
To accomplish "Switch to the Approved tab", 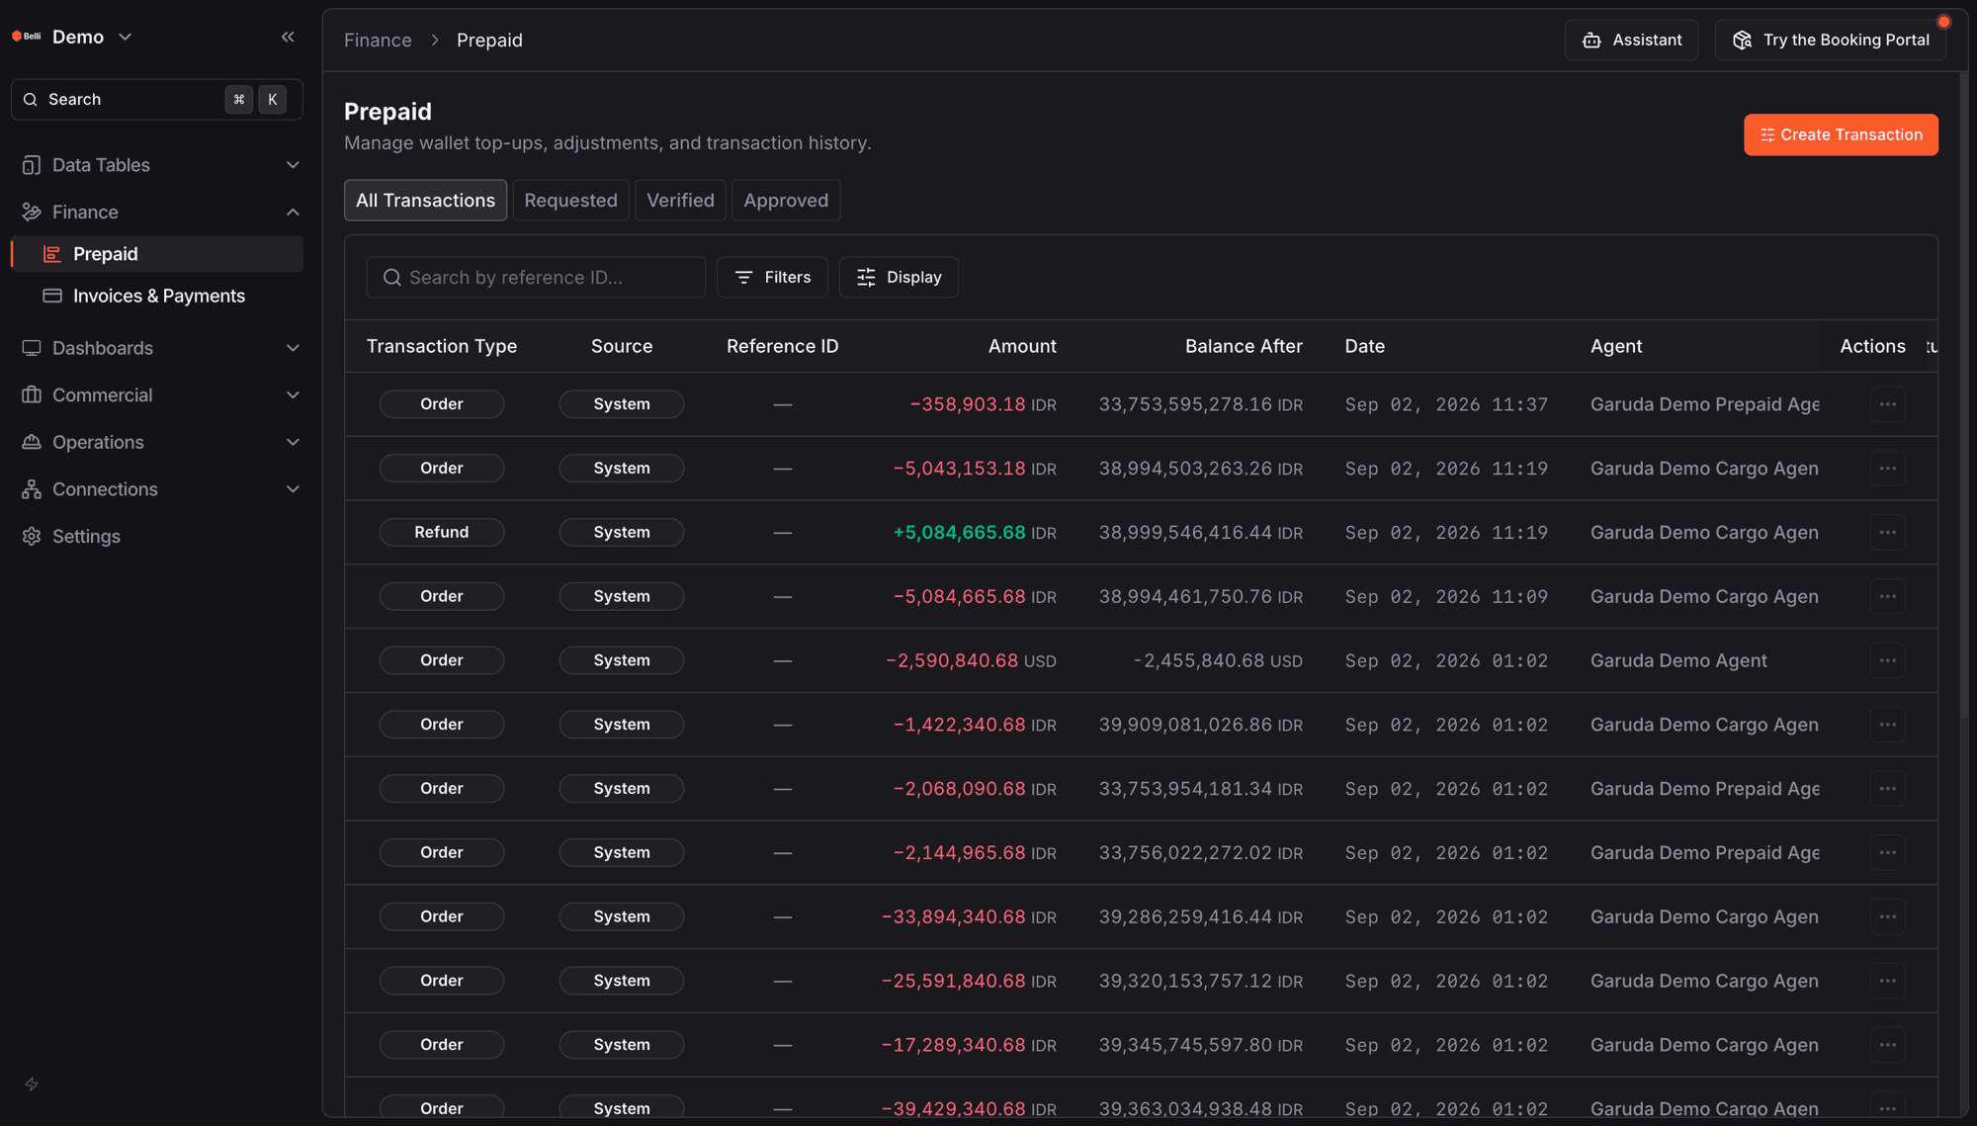I will [786, 200].
